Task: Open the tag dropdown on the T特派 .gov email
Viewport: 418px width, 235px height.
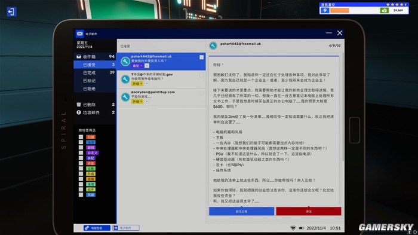Action: click(147, 84)
